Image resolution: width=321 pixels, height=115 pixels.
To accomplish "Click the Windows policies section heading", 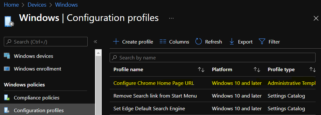I will pos(24,85).
